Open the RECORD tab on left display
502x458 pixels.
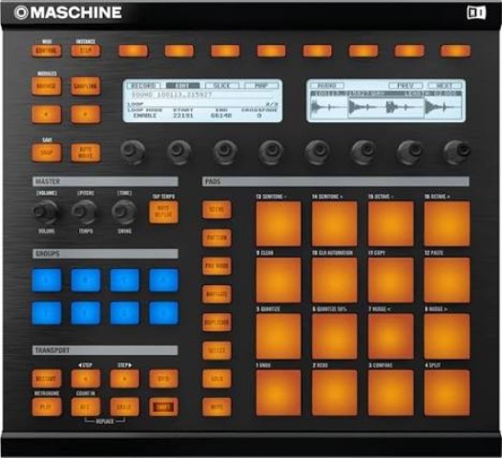[143, 86]
